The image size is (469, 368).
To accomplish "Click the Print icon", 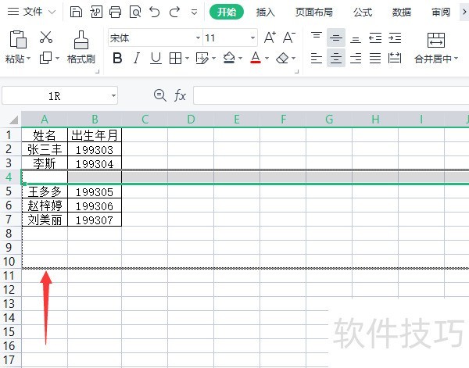I will click(115, 12).
